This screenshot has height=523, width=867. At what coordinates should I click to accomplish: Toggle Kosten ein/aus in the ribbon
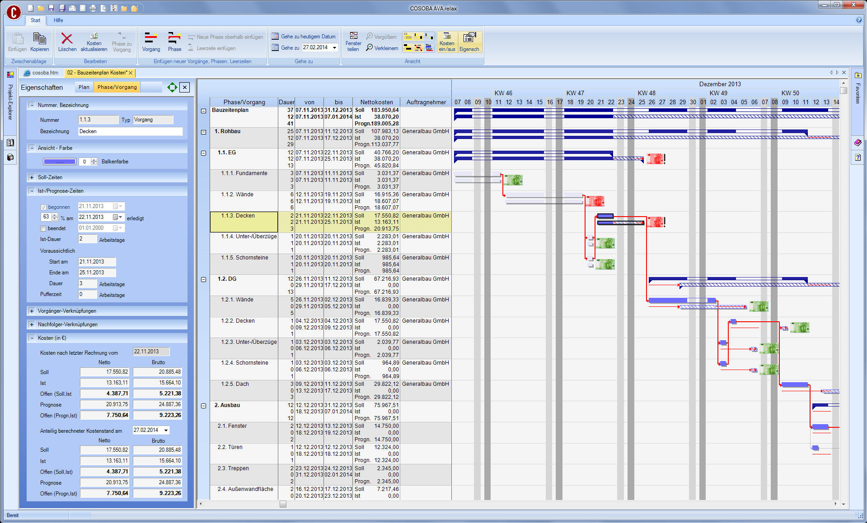point(447,42)
